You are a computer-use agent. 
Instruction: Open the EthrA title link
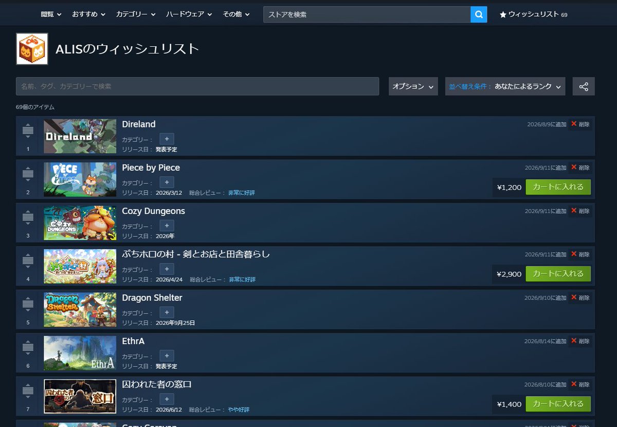tap(133, 341)
